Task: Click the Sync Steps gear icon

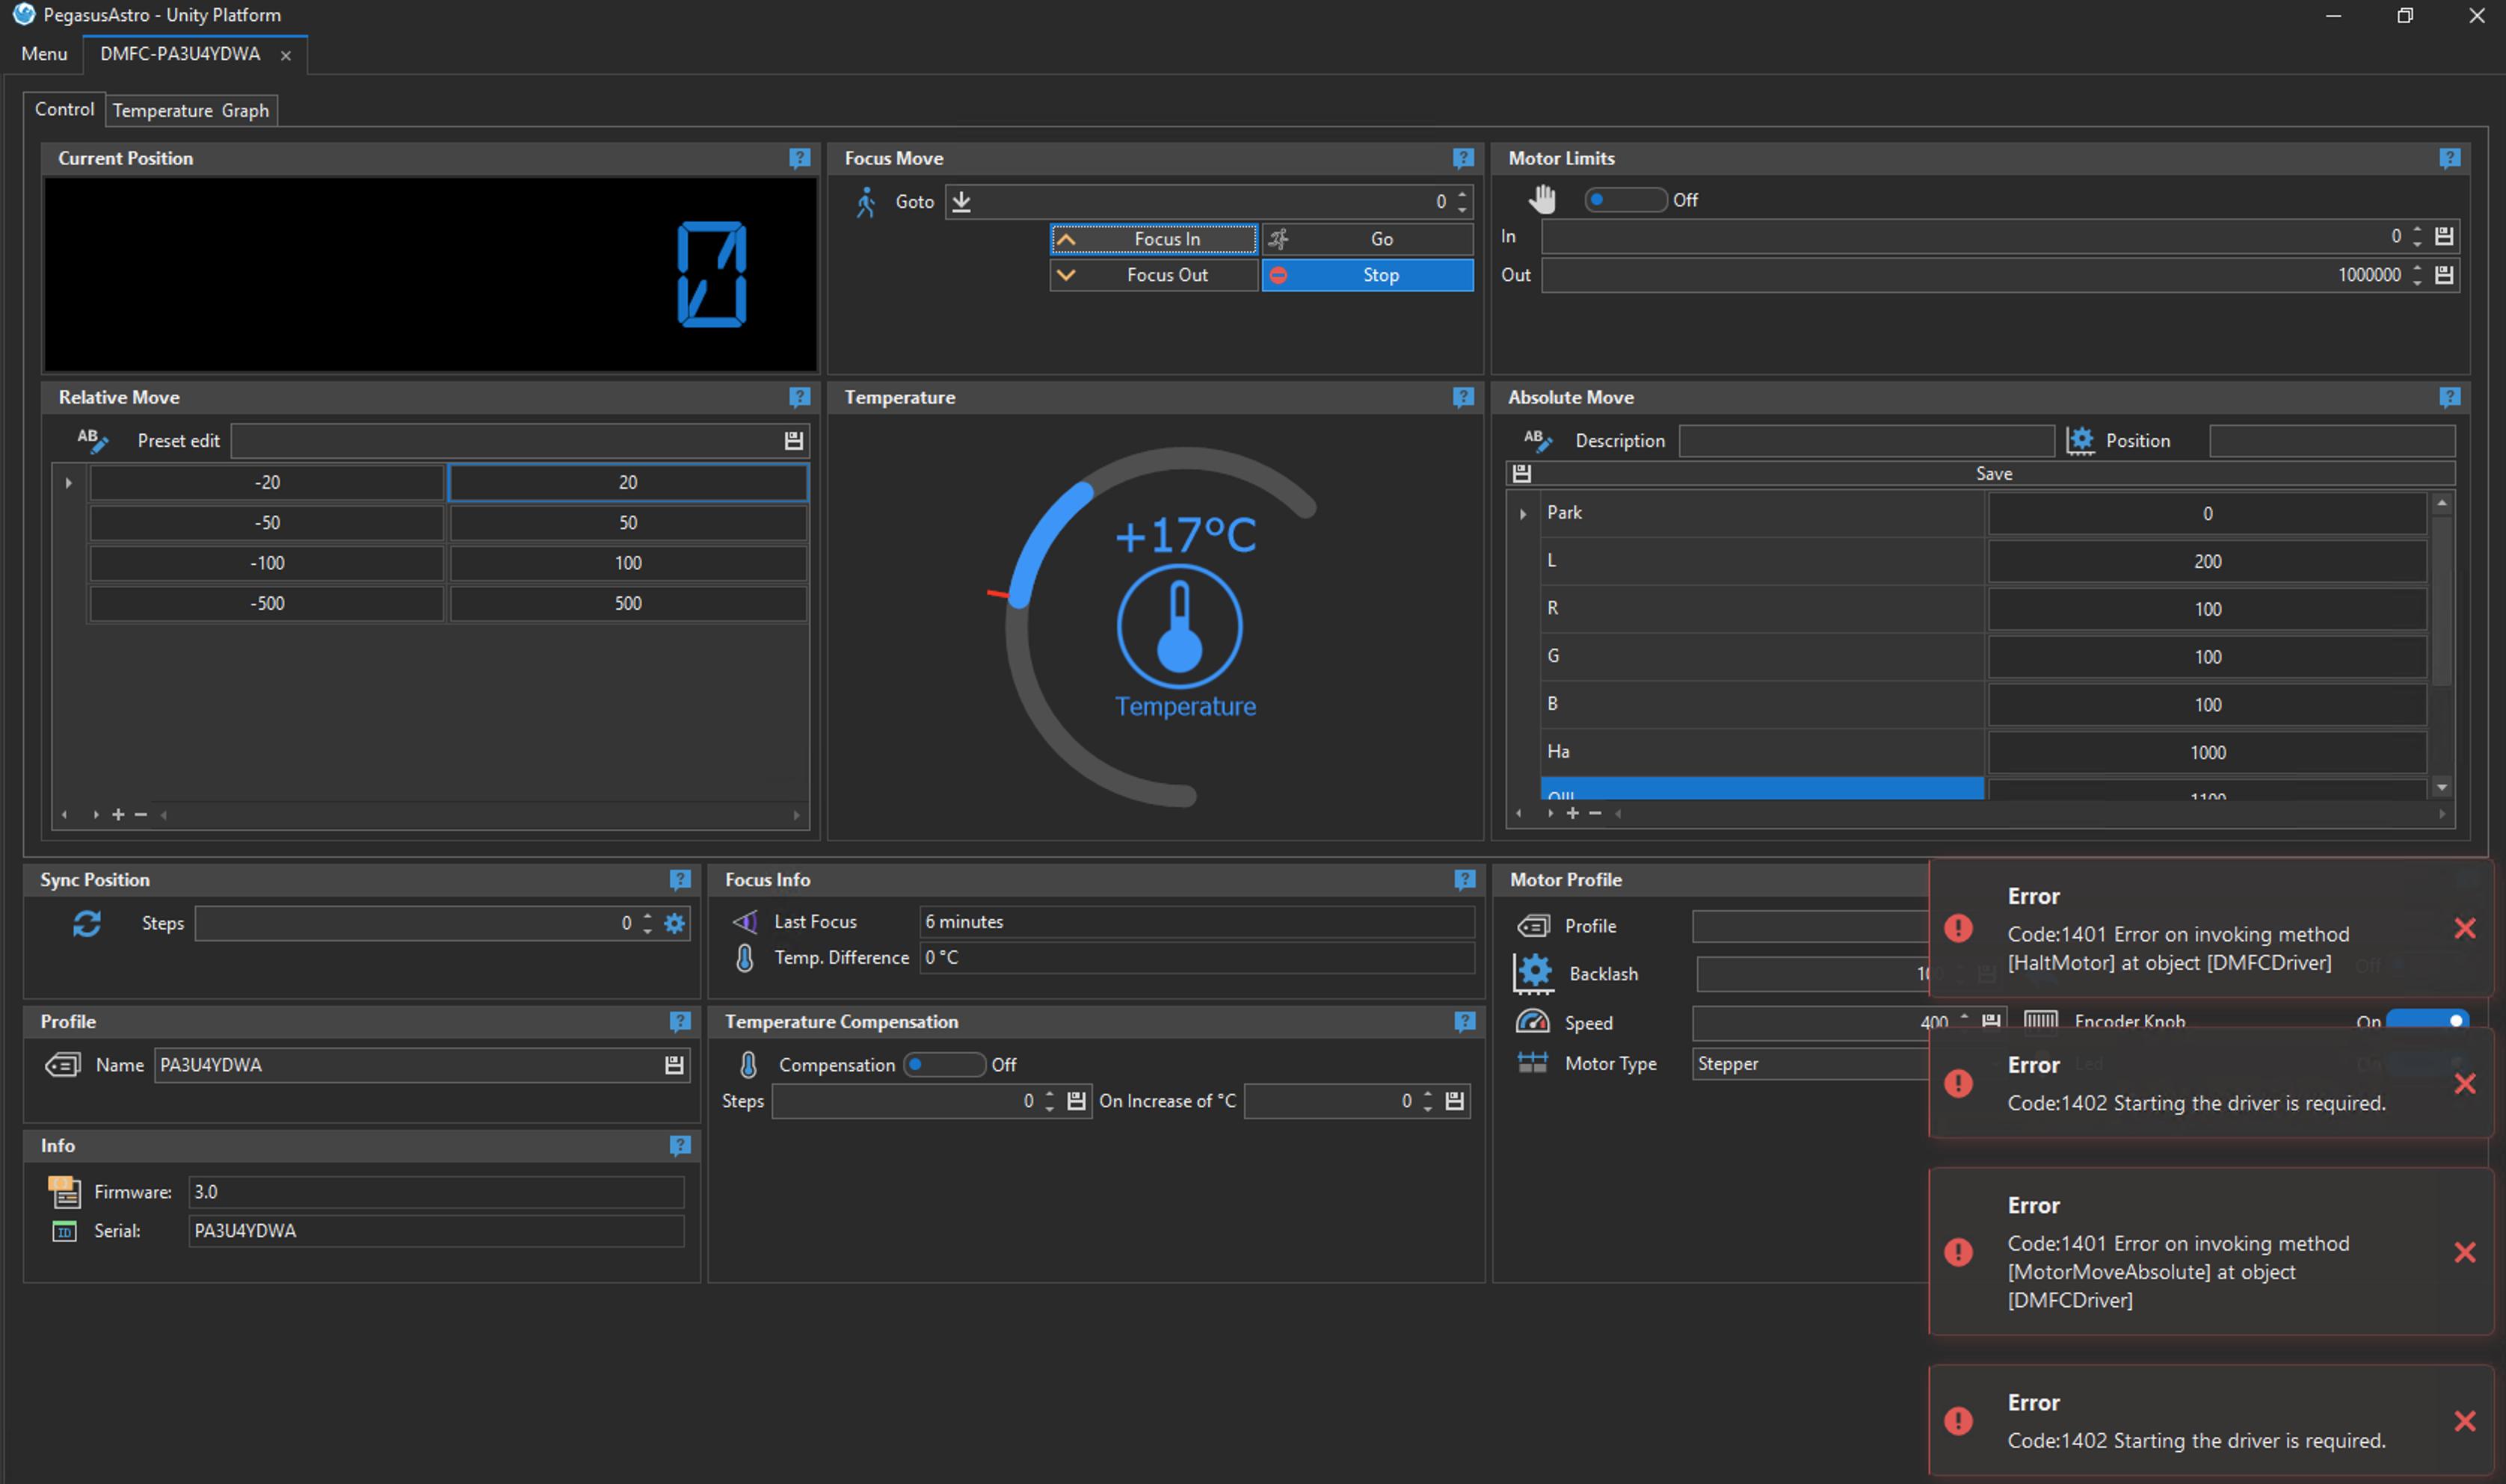Action: click(x=675, y=923)
